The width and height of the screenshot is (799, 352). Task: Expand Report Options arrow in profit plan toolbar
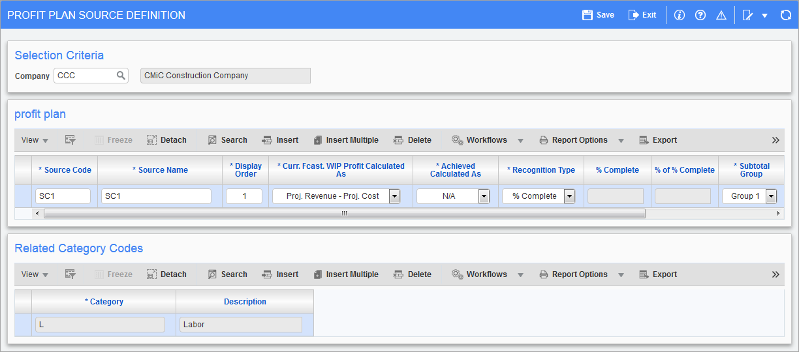(621, 141)
